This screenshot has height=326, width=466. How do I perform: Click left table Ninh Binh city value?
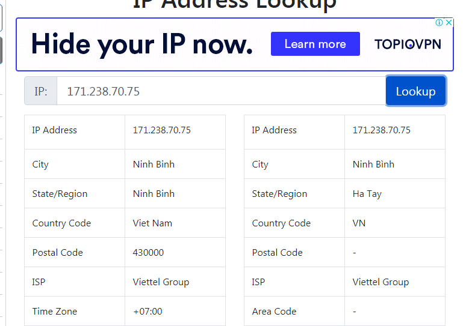tap(154, 164)
